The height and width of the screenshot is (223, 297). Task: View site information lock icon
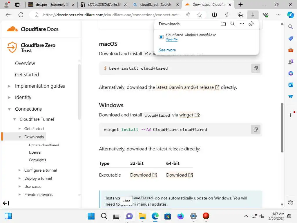tap(37, 15)
